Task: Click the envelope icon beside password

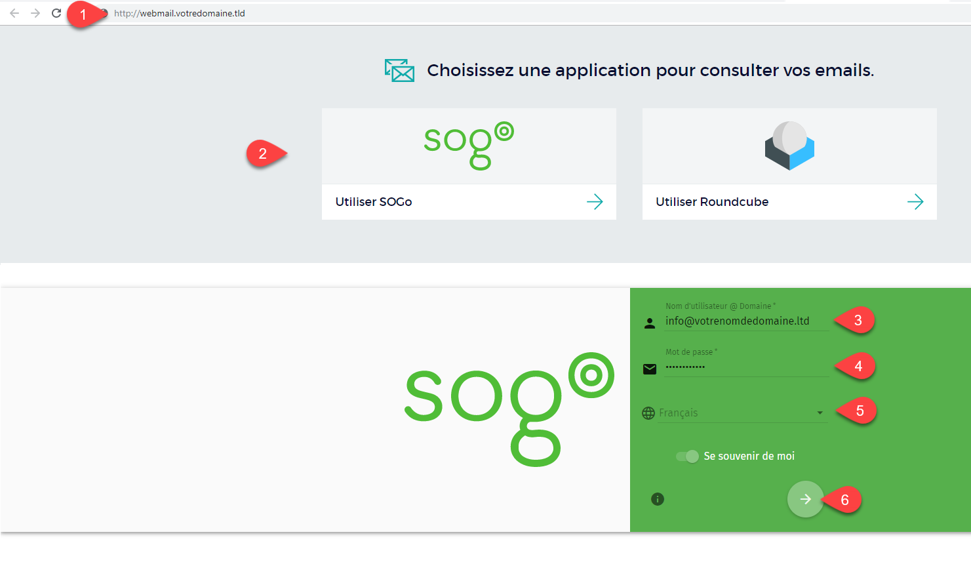Action: 650,369
